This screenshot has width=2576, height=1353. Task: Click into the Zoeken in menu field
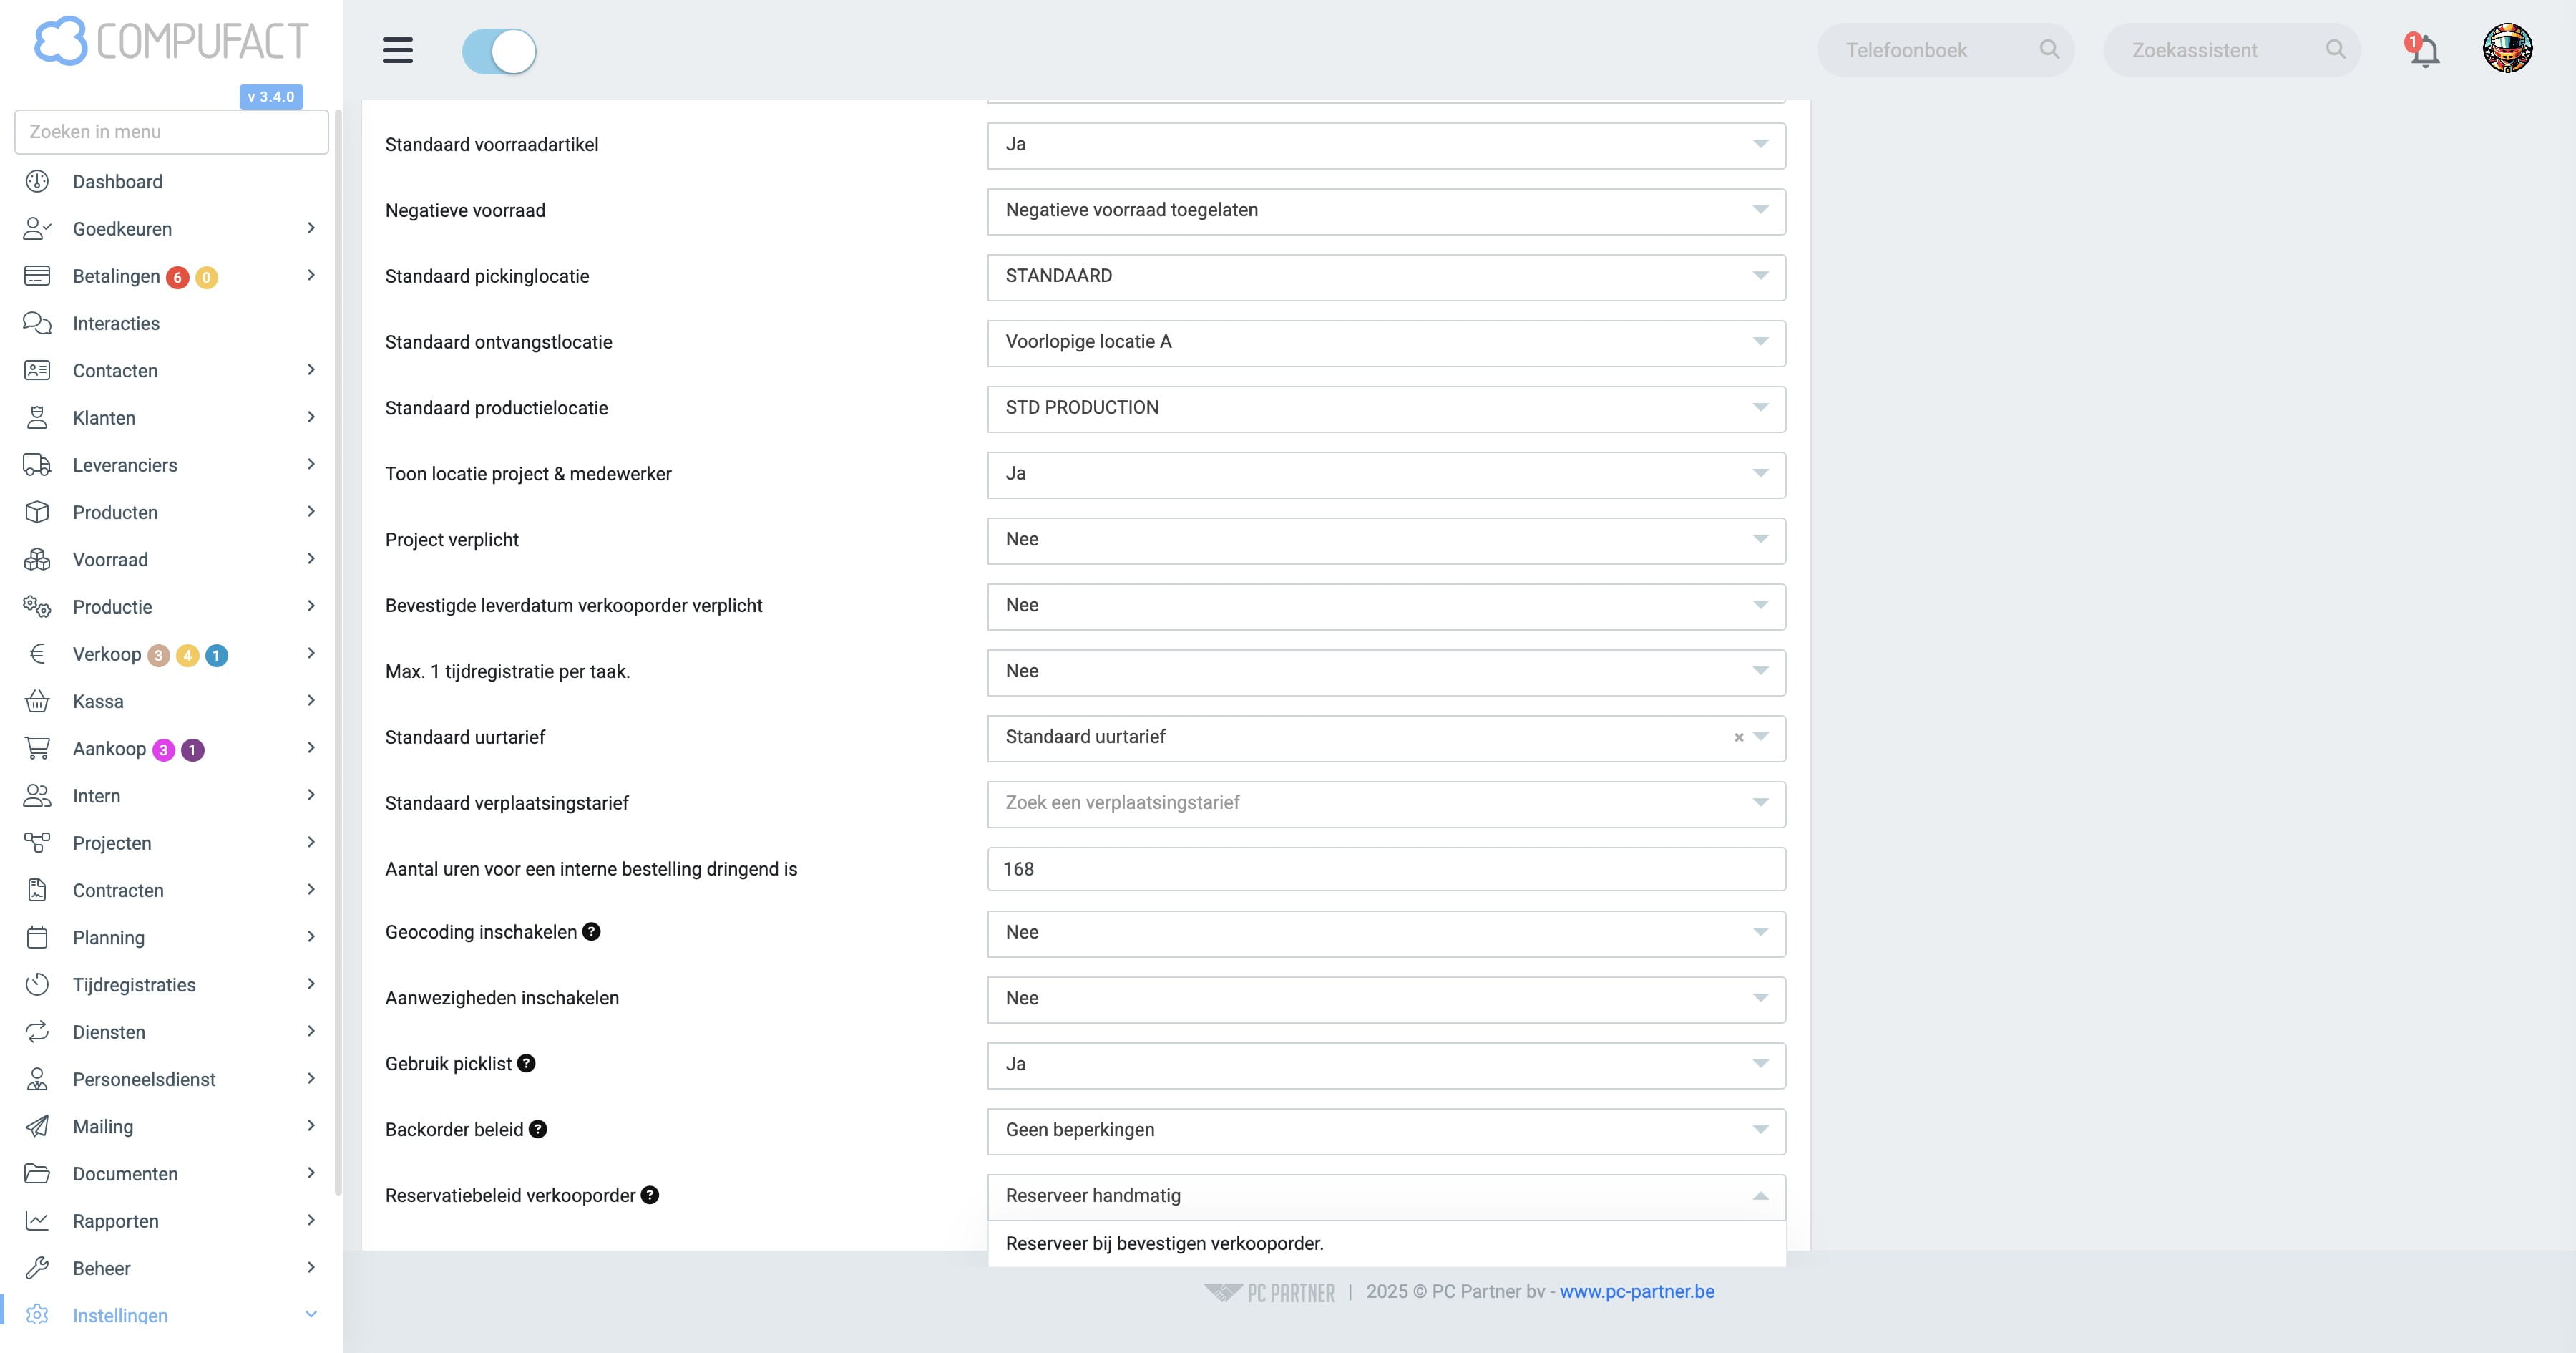172,132
